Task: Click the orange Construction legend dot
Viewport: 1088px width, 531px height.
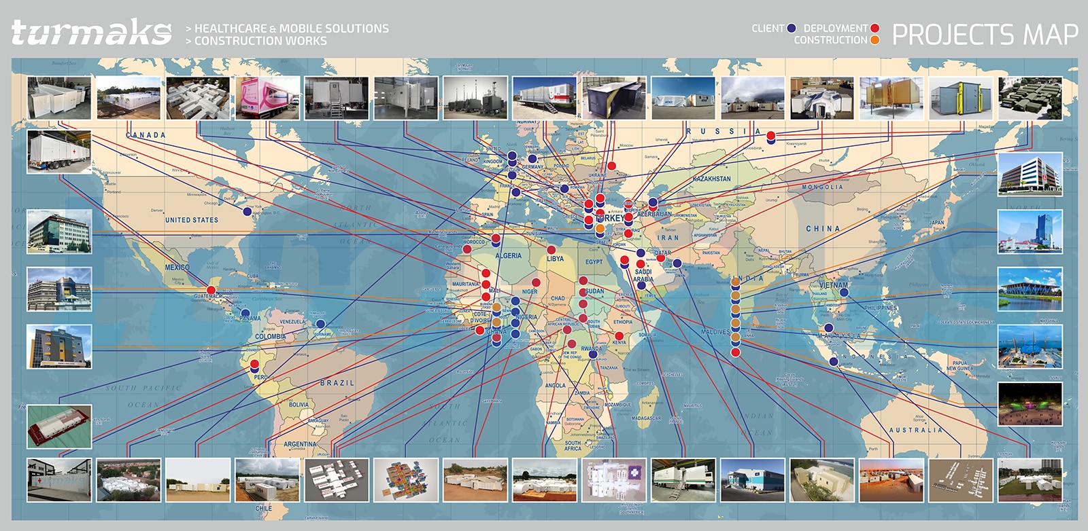Action: point(874,40)
